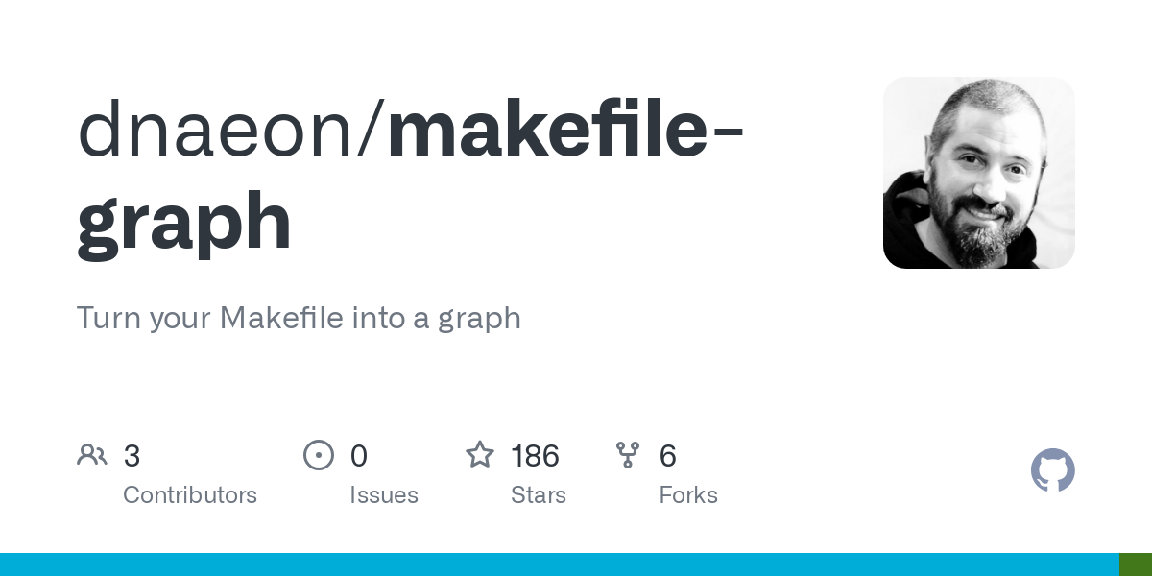Click the word 'graph' in the title
This screenshot has width=1152, height=576.
point(184,223)
